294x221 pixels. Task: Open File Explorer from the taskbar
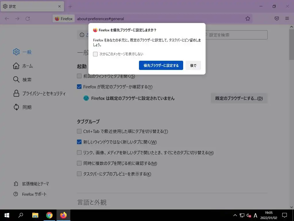click(35, 215)
